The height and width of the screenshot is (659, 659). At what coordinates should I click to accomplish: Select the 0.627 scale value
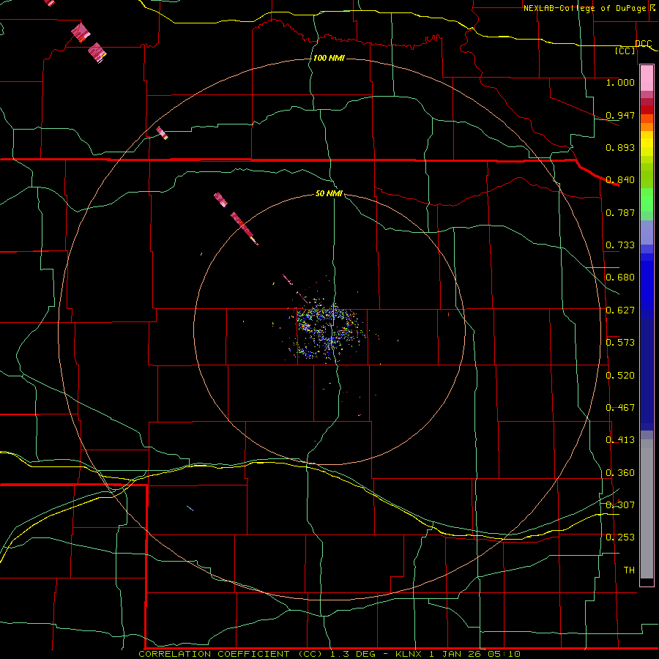pos(620,310)
